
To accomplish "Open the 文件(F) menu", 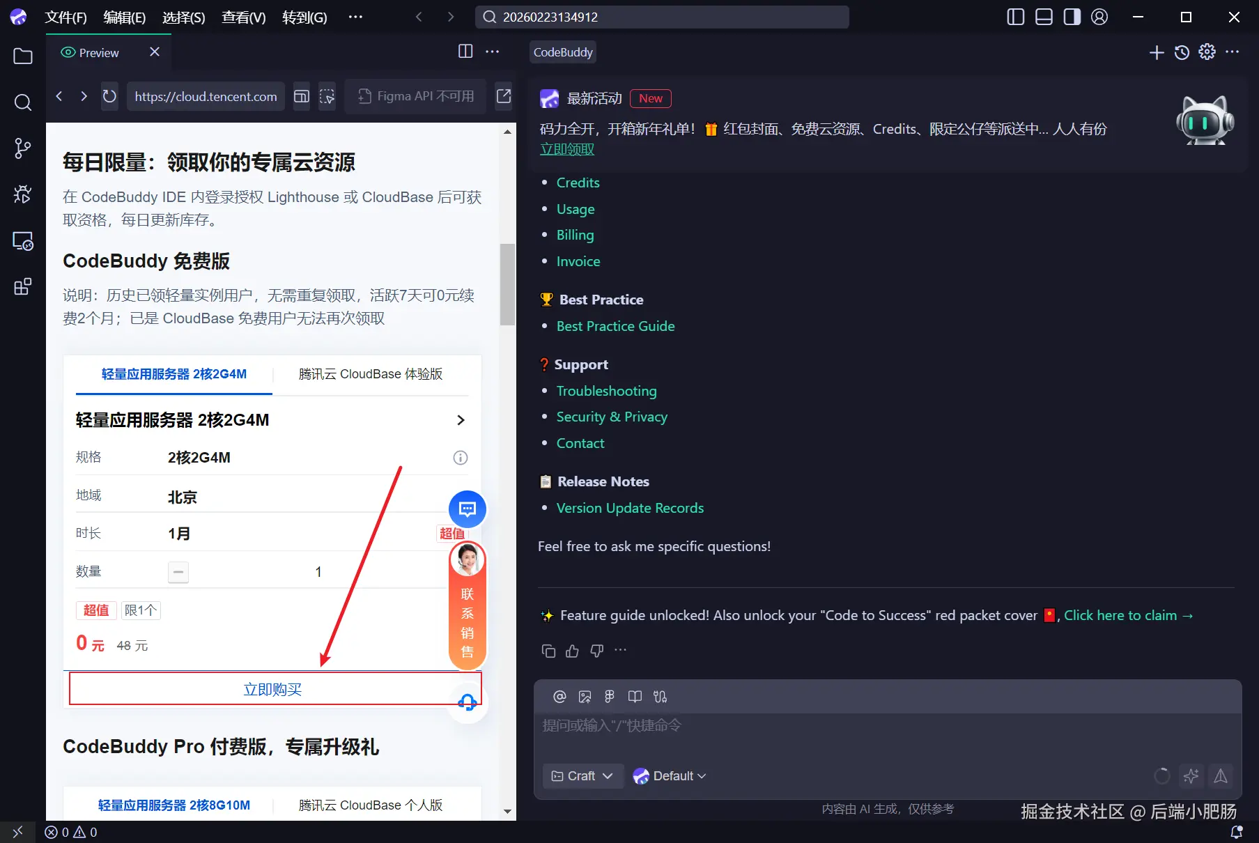I will (x=65, y=17).
